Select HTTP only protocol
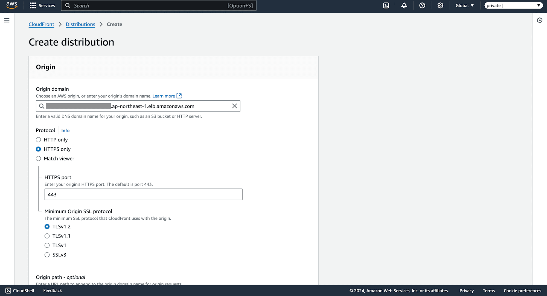Screen dimensions: 547x296 coord(38,140)
